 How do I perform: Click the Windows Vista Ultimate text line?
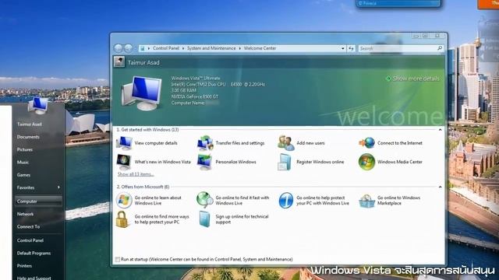tap(196, 78)
